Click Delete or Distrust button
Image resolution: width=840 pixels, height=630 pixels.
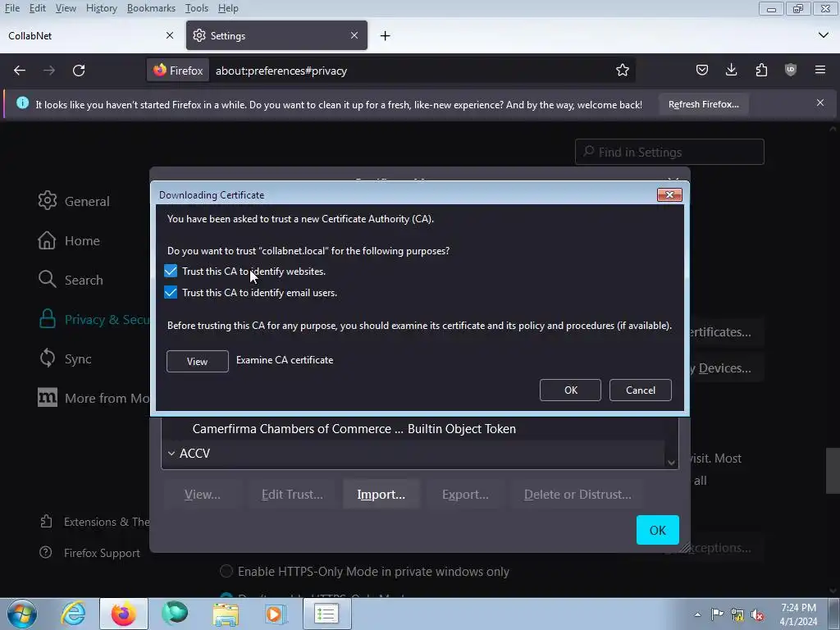click(577, 494)
